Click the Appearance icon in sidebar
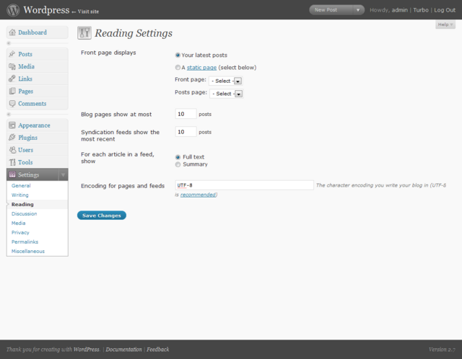This screenshot has height=359, width=462. point(12,125)
